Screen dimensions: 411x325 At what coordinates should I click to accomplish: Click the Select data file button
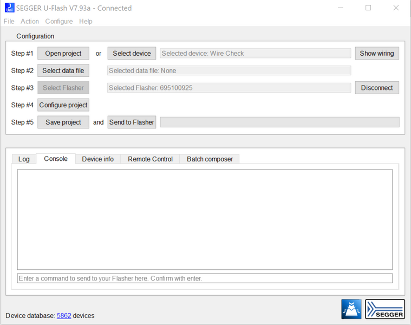click(x=63, y=70)
